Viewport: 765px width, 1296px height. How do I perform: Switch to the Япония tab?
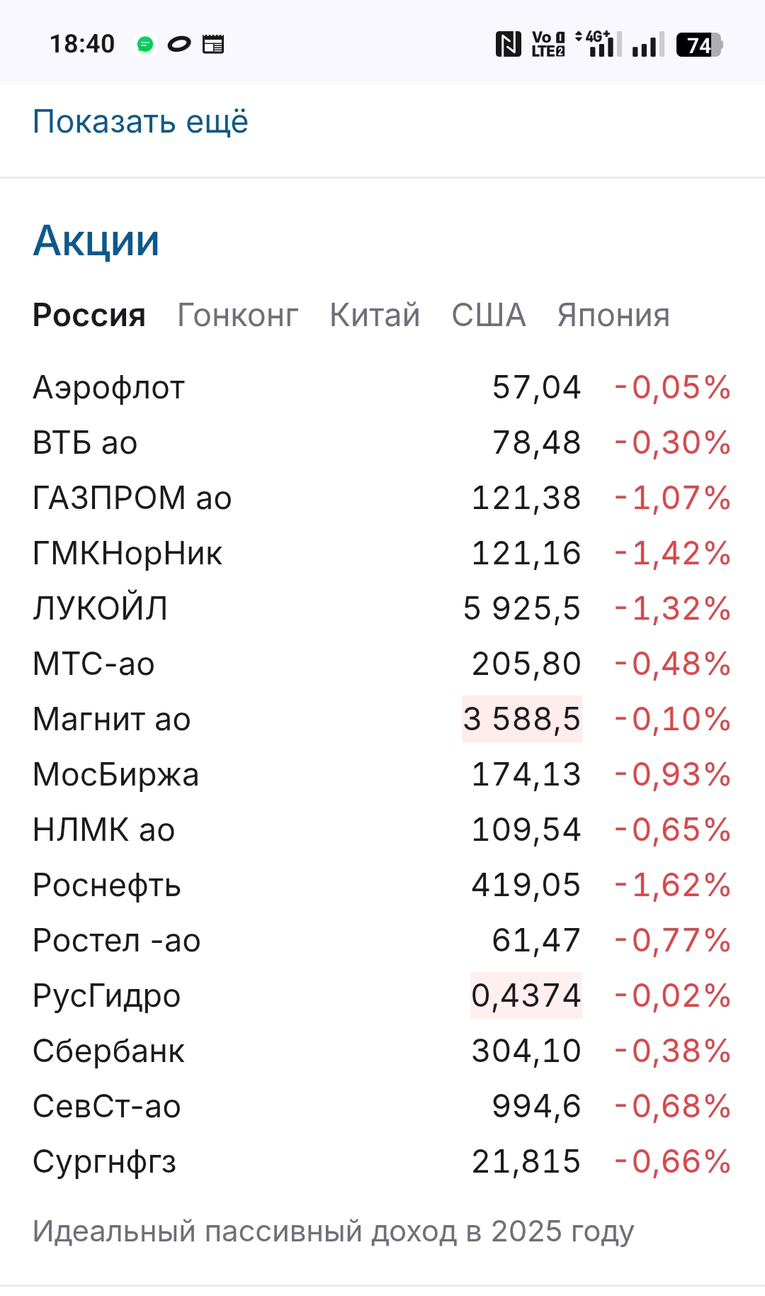[613, 315]
